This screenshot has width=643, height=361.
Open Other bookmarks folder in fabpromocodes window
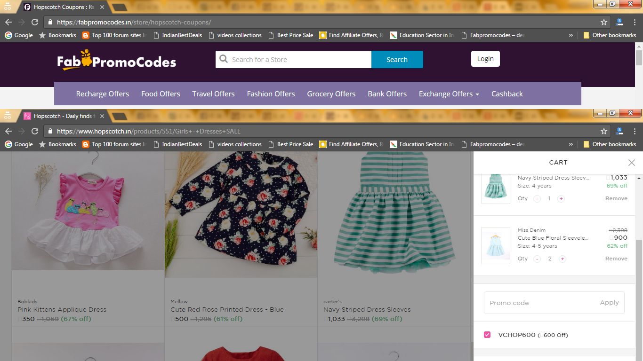click(609, 35)
